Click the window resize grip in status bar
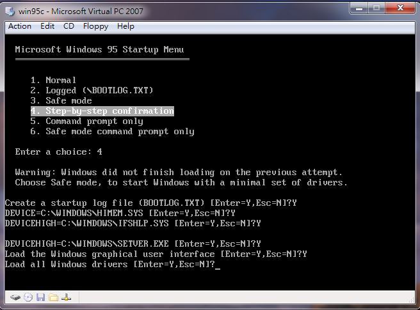 412,300
